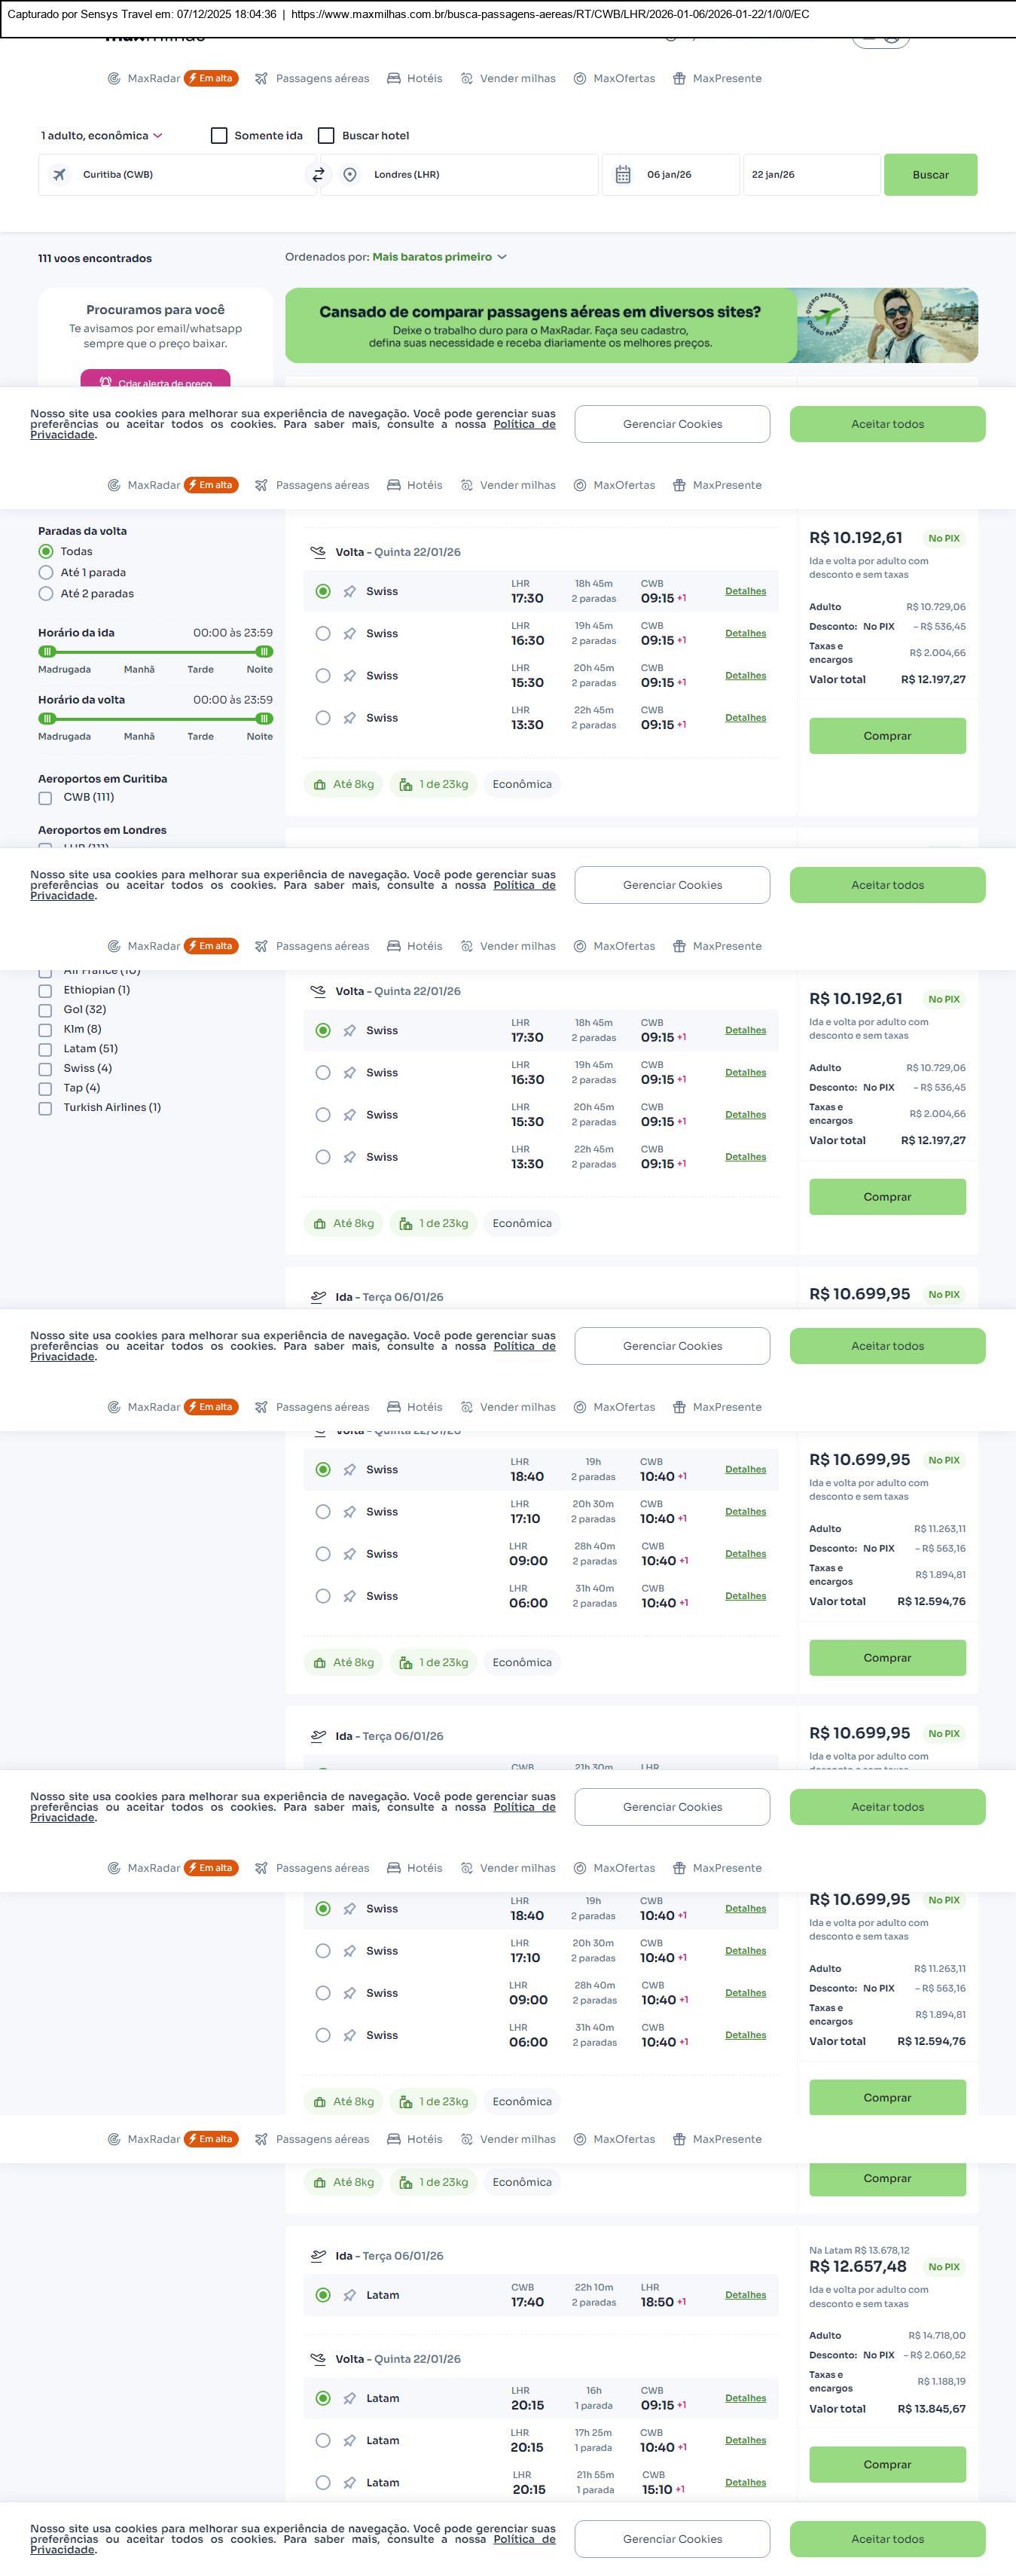Open the 22 jan/26 return date picker

coord(810,175)
